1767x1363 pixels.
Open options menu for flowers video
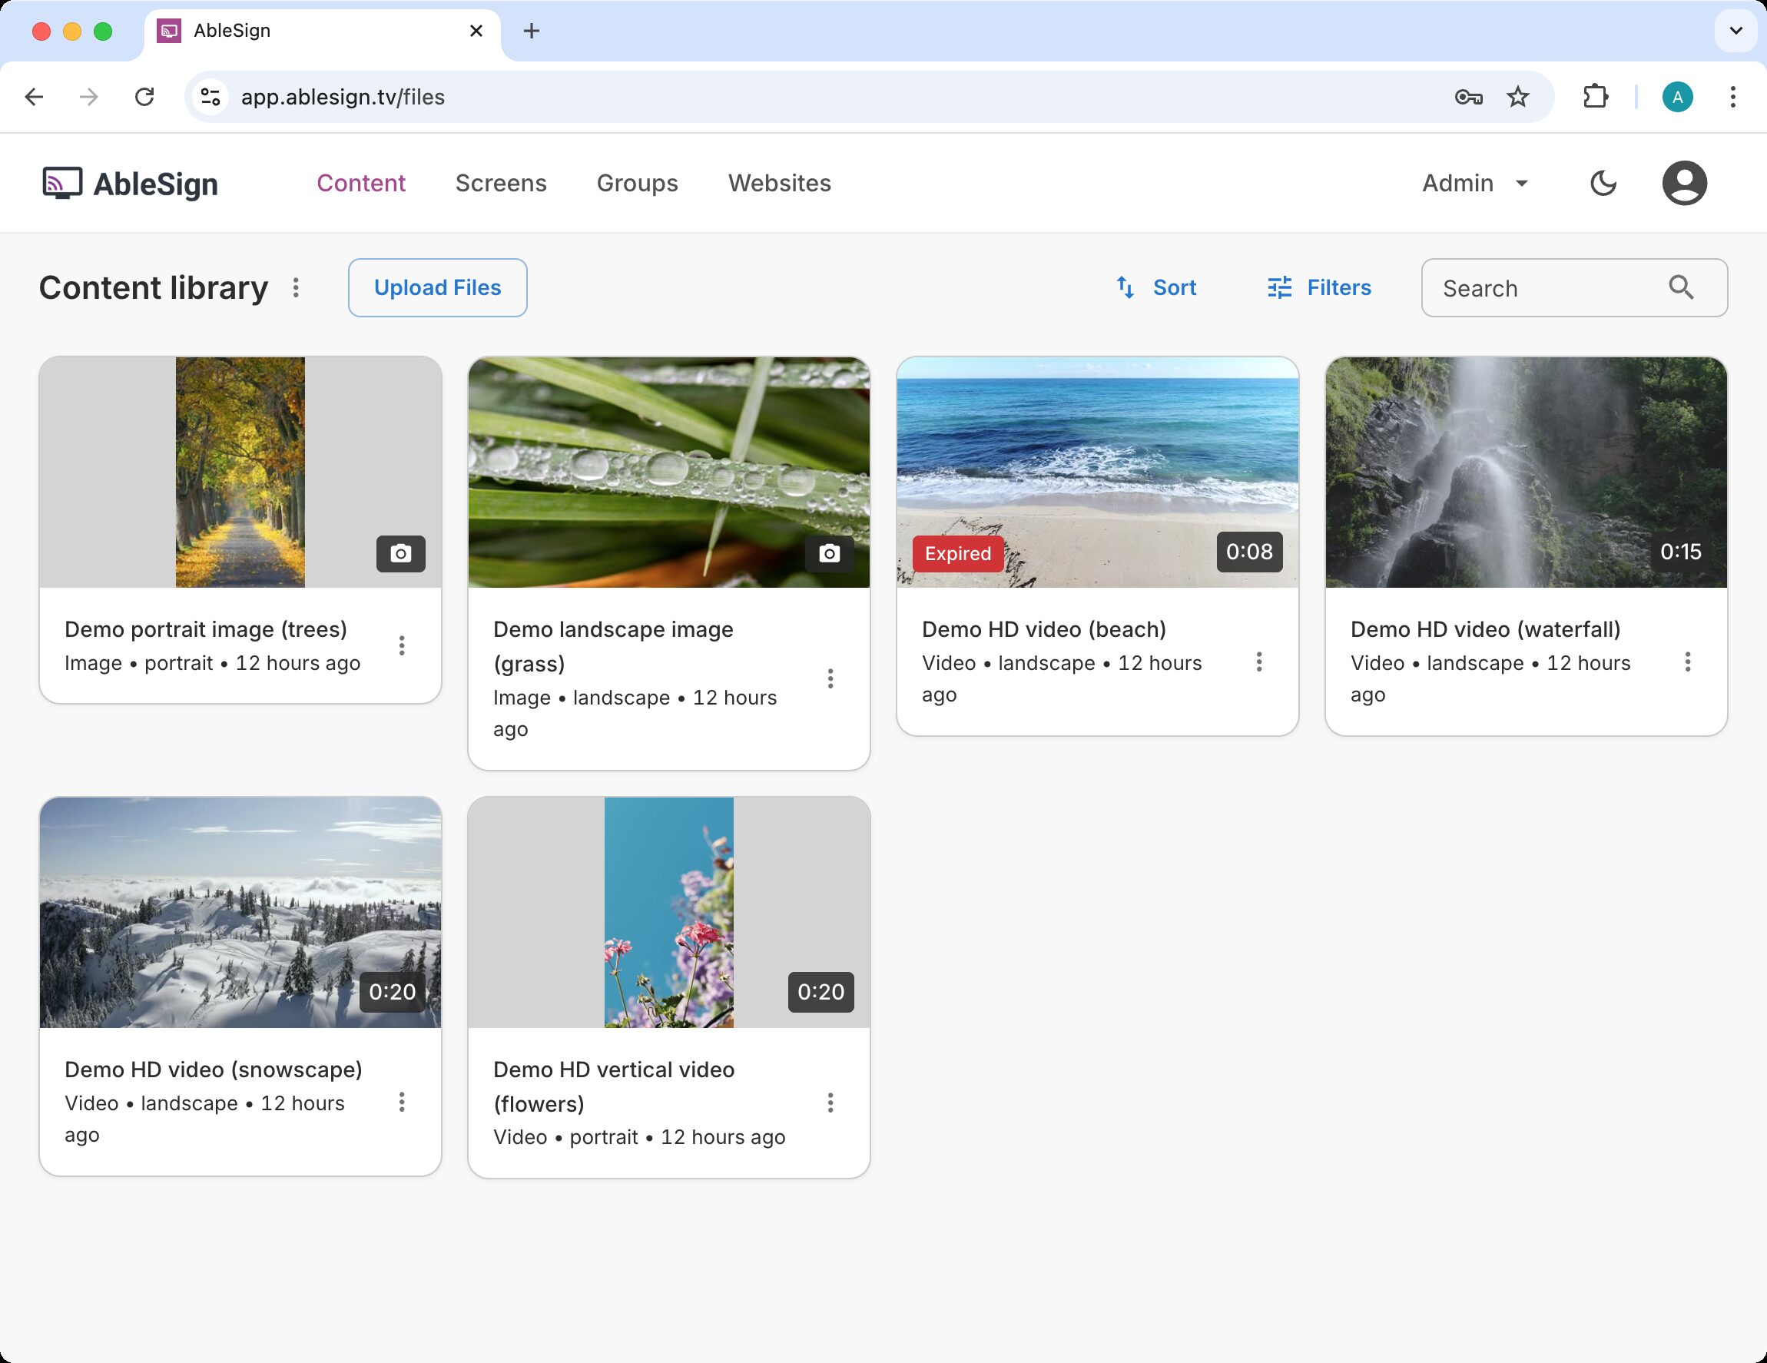click(830, 1103)
